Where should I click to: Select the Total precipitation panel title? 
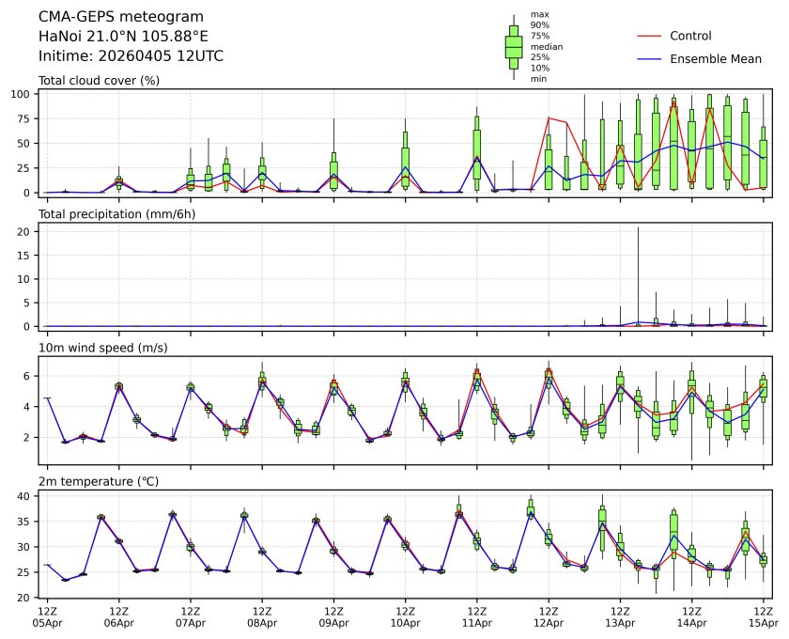point(110,214)
